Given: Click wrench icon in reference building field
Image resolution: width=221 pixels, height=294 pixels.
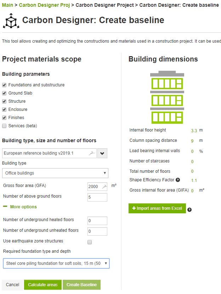Looking at the screenshot, I should pos(92,154).
